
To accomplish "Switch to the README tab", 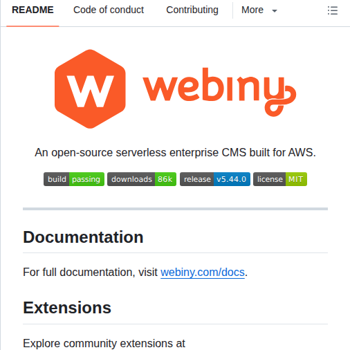I will tap(33, 10).
